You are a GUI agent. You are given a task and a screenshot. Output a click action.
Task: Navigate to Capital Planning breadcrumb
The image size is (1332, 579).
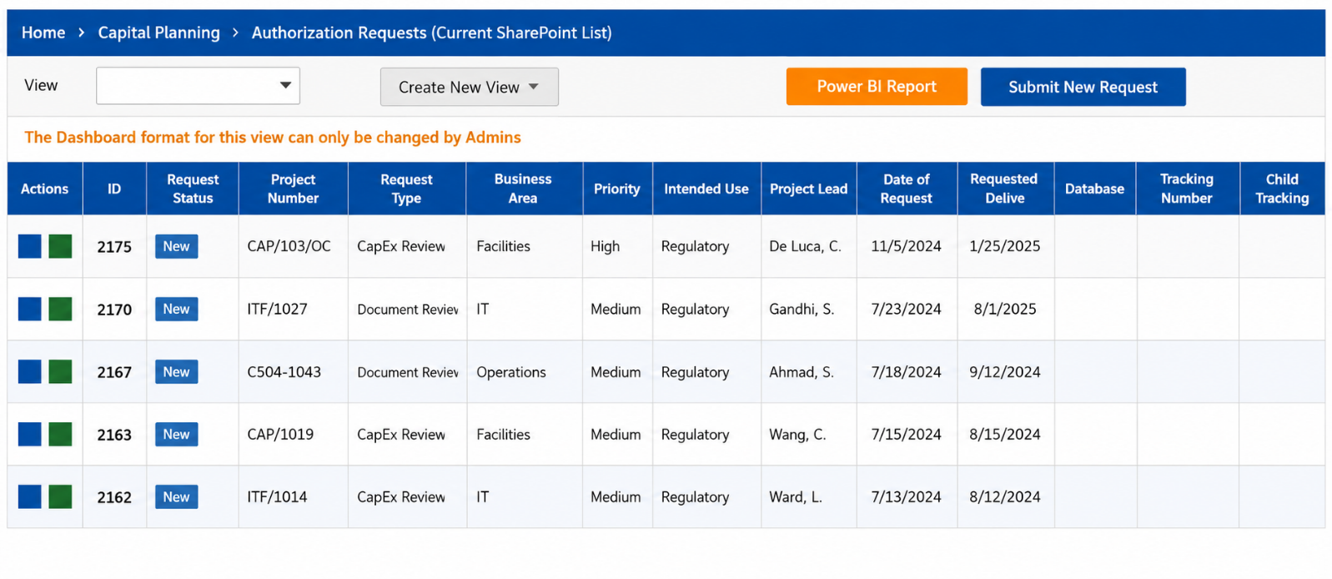click(158, 33)
